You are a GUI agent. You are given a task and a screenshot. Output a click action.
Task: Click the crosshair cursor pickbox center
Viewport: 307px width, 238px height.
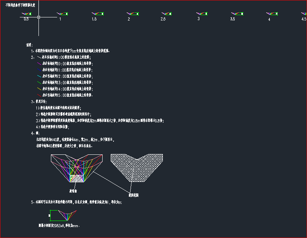tap(38, 17)
